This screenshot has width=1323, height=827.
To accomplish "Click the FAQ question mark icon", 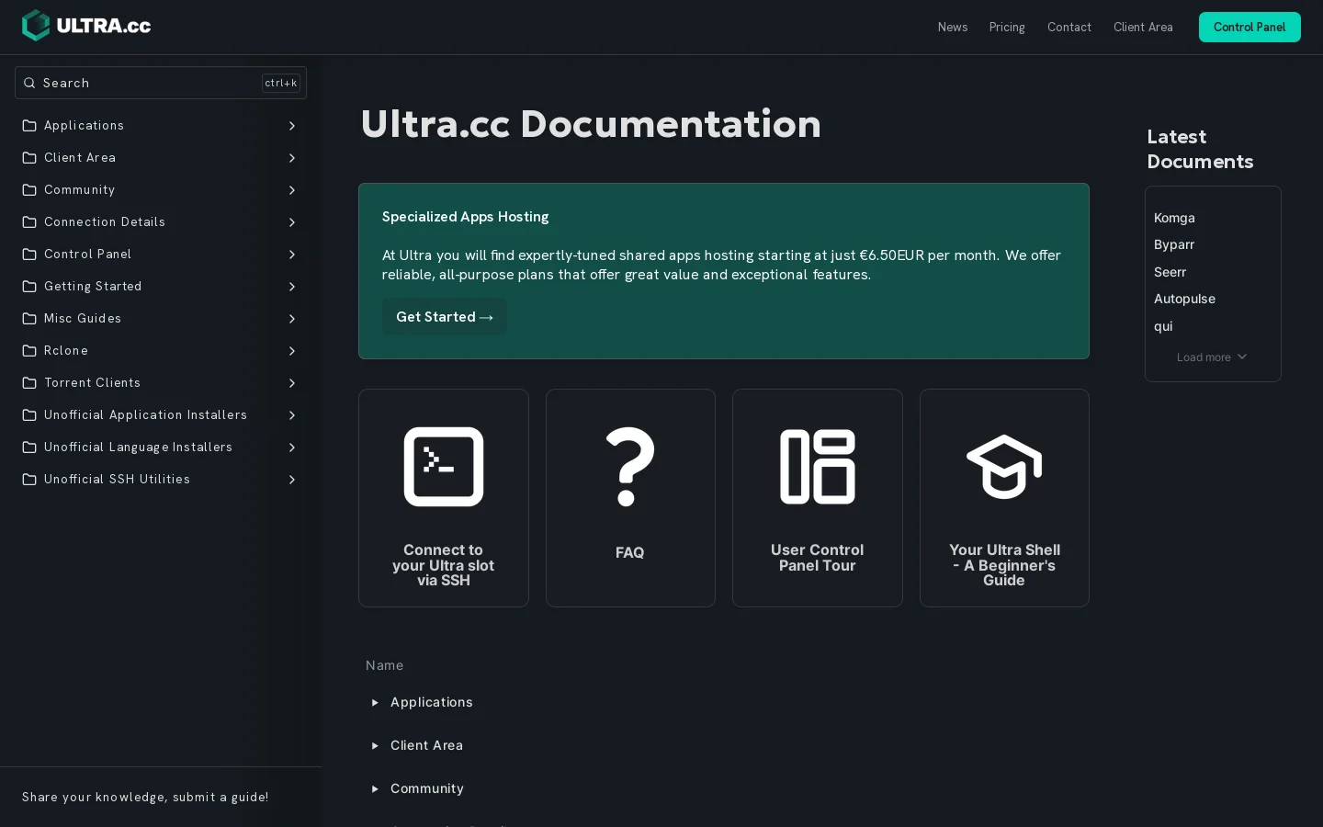I will point(630,467).
